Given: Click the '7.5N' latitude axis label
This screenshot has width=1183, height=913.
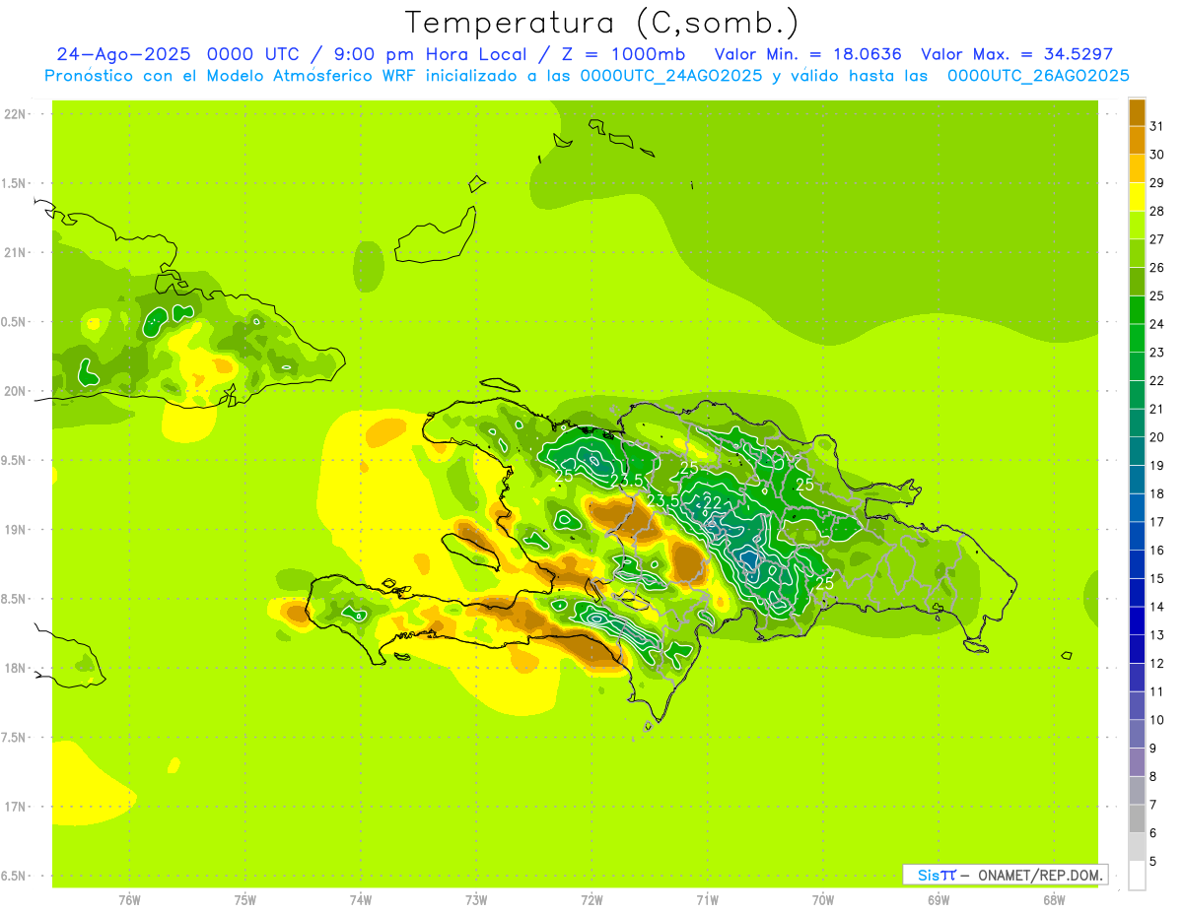Looking at the screenshot, I should [x=15, y=738].
